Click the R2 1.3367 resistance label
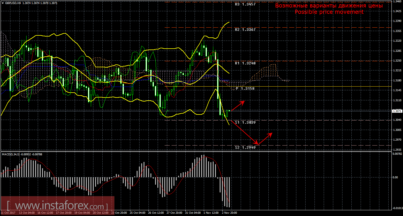Screen dimensions: 403x216 point(245,30)
